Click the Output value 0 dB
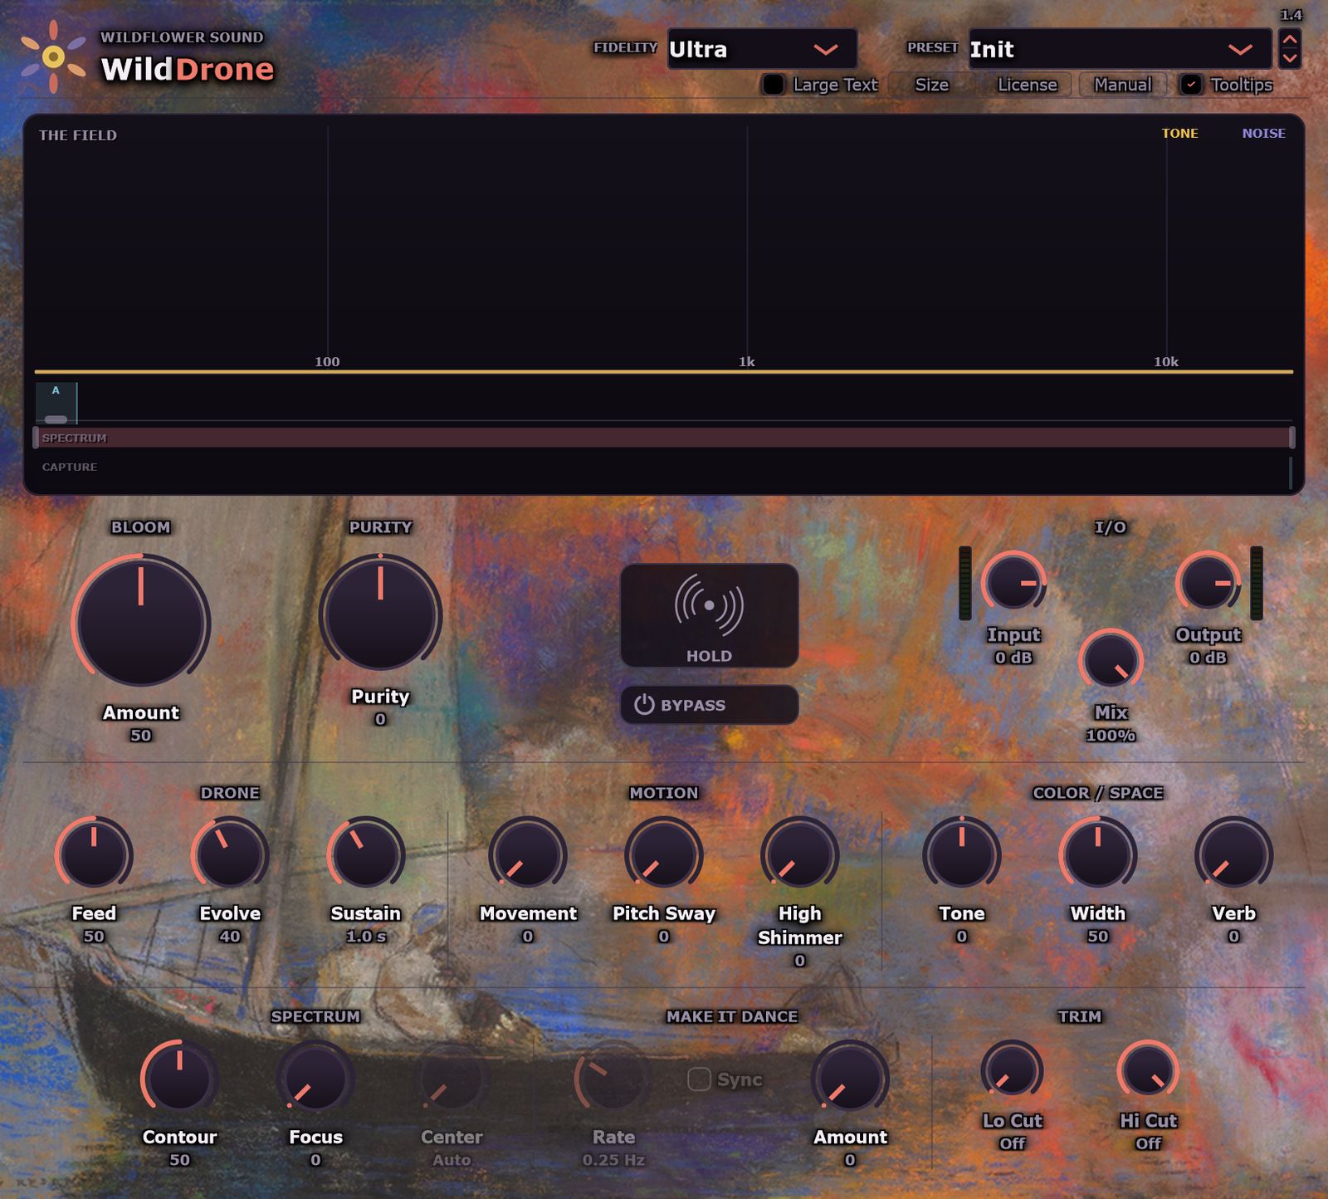This screenshot has width=1328, height=1199. [x=1208, y=658]
